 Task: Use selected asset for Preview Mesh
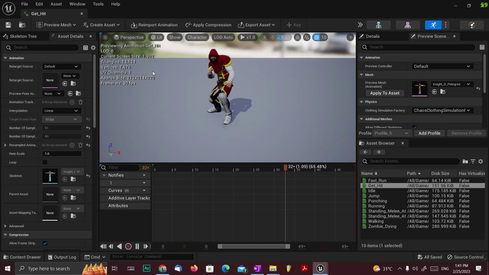434,92
